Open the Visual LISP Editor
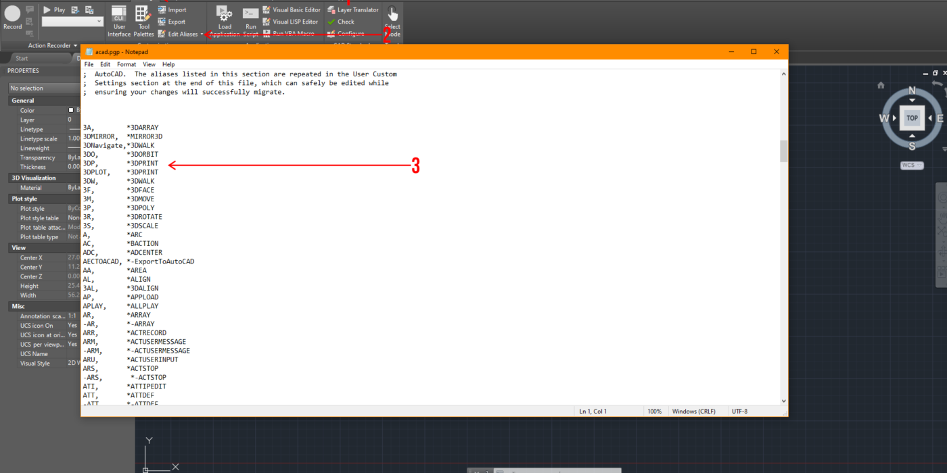This screenshot has width=947, height=473. 295,22
